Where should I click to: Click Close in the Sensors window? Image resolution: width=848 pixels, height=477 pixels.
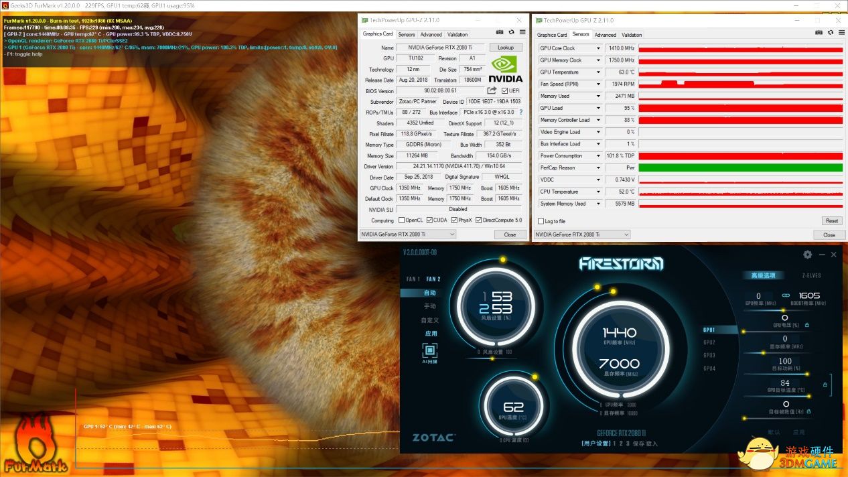[829, 234]
